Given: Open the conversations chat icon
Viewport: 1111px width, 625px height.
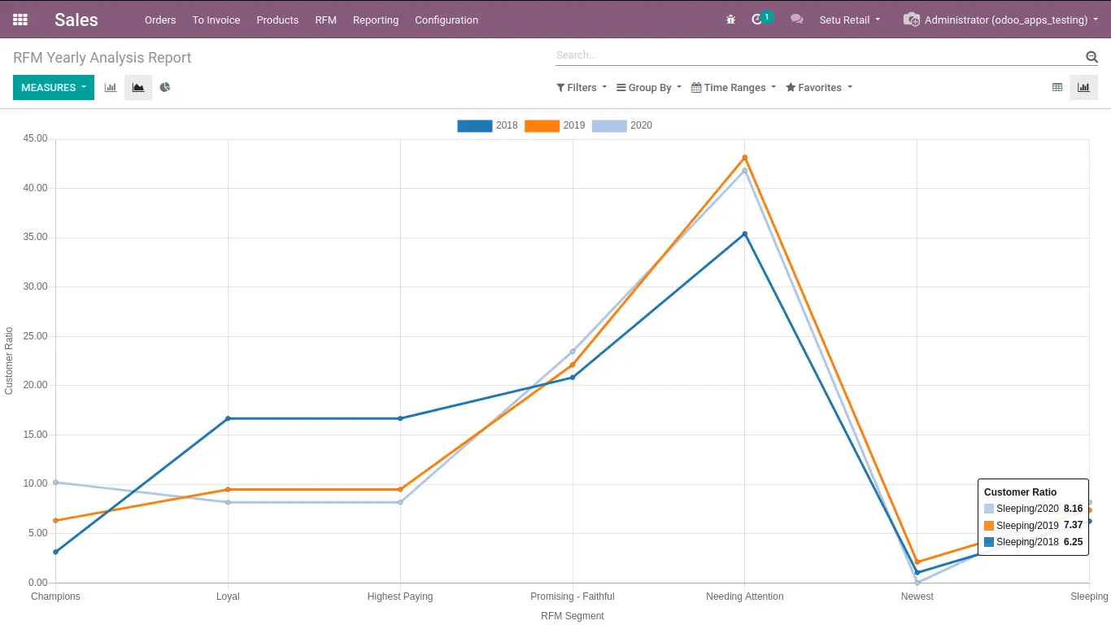Looking at the screenshot, I should click(x=797, y=20).
